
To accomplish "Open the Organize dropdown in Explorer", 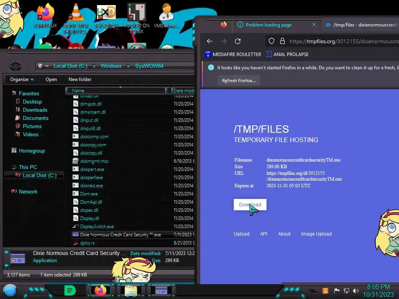I will click(22, 79).
